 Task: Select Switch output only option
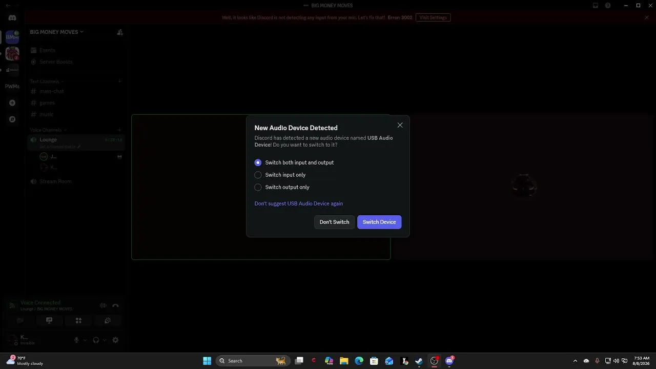[x=282, y=187]
